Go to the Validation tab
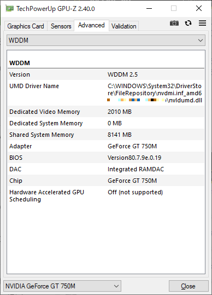 pyautogui.click(x=123, y=26)
